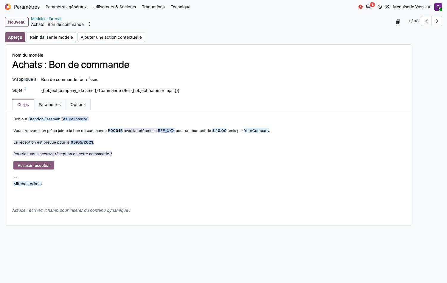Screen dimensions: 447x283
Task: Open the user avatar menu
Action: click(438, 7)
